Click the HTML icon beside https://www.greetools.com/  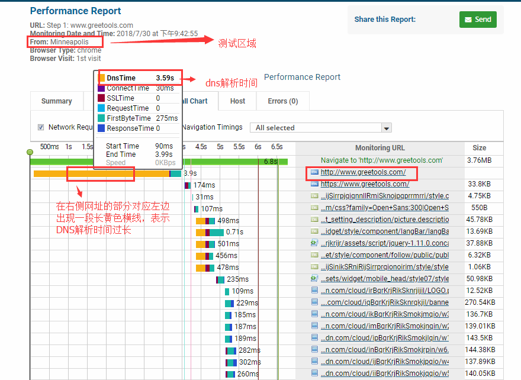314,184
